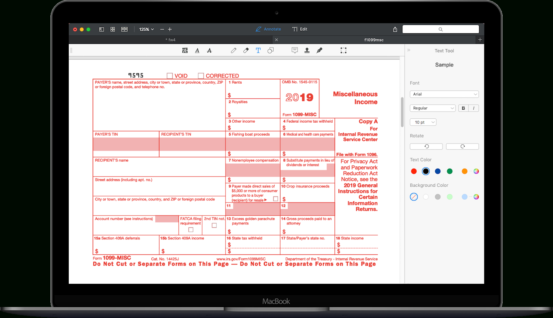Choose light green background color
The height and width of the screenshot is (318, 553).
(x=450, y=197)
